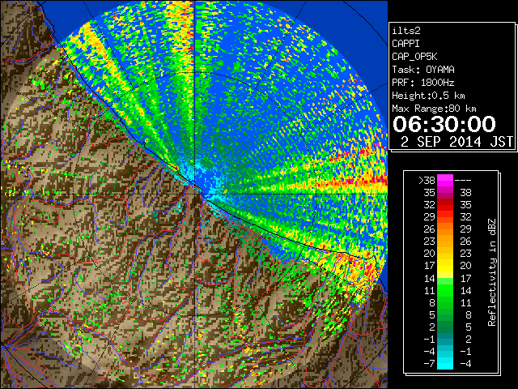
Task: Select the '2 SEP 2014 JST' date
Action: point(456,142)
